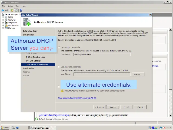This screenshot has height=130, width=173.
Task: Click the Server Manager quick launch icon beside Start
Action: (x=14, y=128)
